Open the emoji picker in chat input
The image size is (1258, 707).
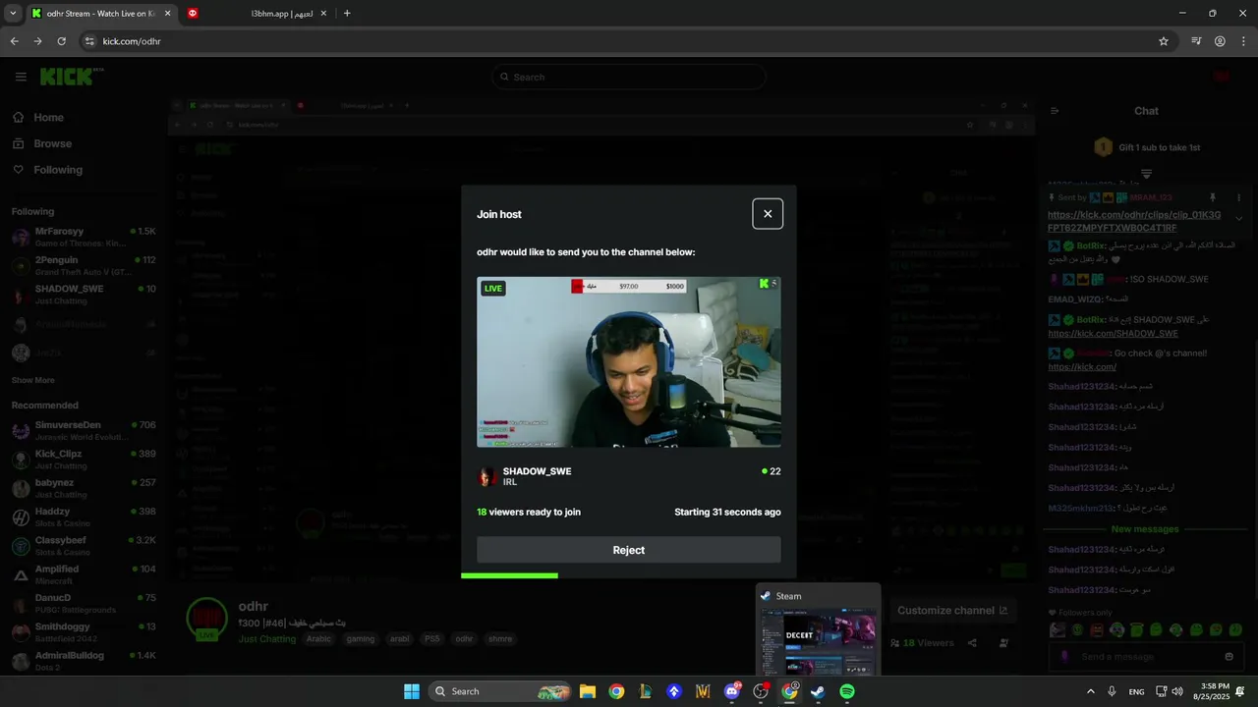[1229, 656]
